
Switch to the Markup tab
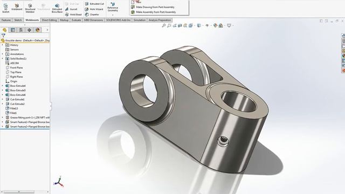pos(64,20)
